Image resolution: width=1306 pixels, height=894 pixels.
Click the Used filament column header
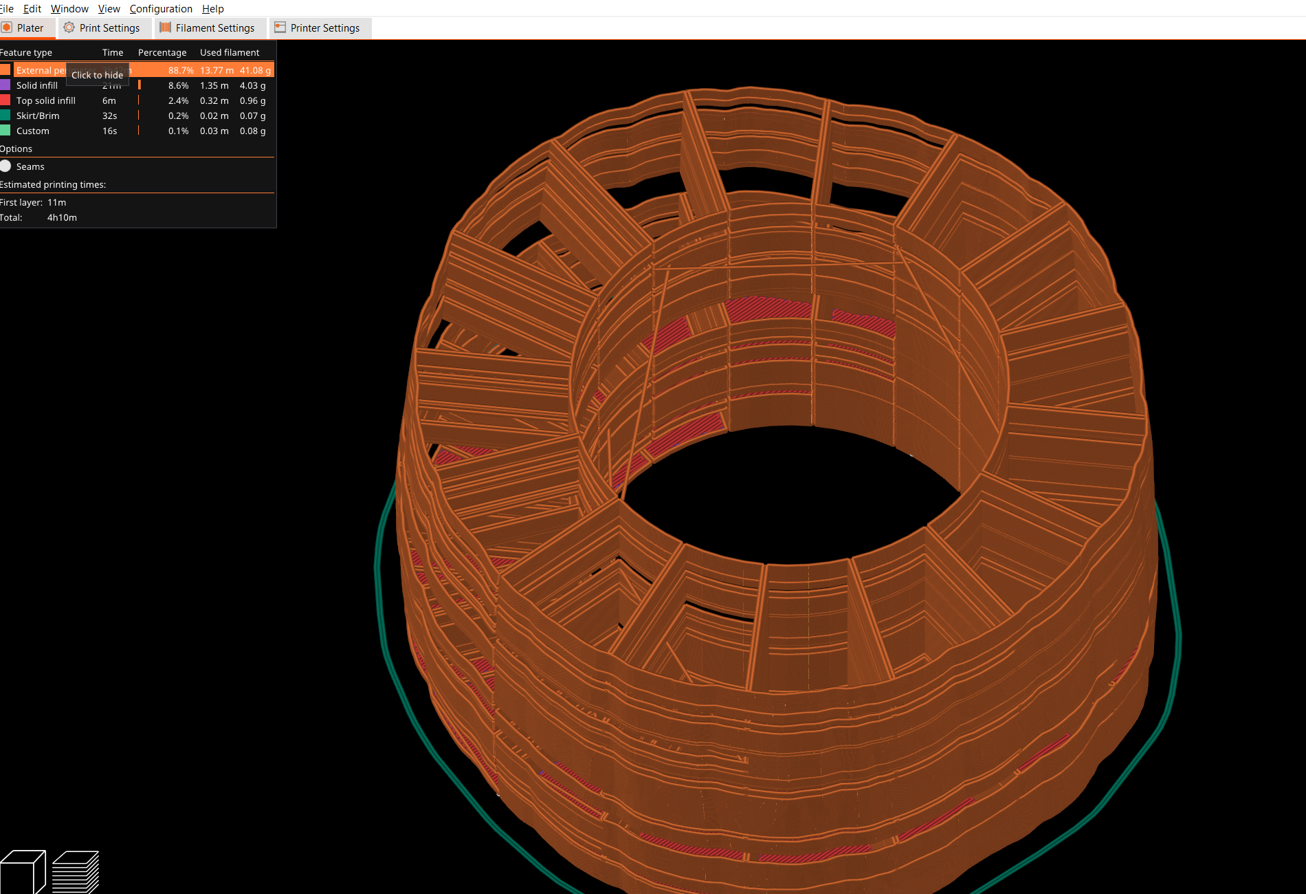pyautogui.click(x=230, y=52)
